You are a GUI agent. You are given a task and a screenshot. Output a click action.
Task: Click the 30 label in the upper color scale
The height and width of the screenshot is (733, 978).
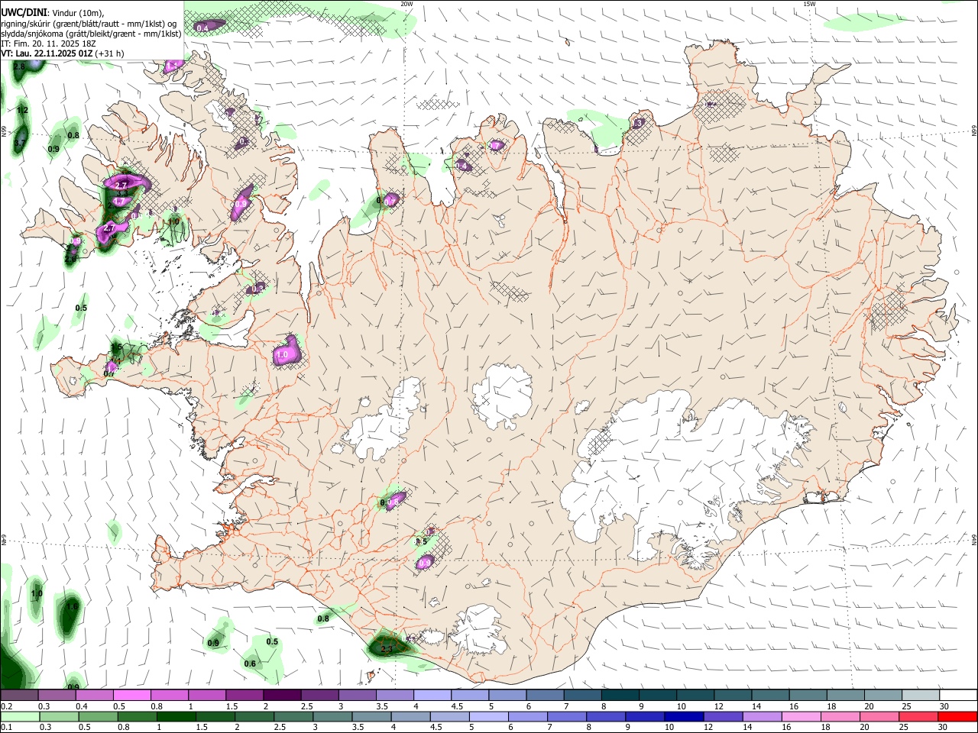click(x=944, y=706)
